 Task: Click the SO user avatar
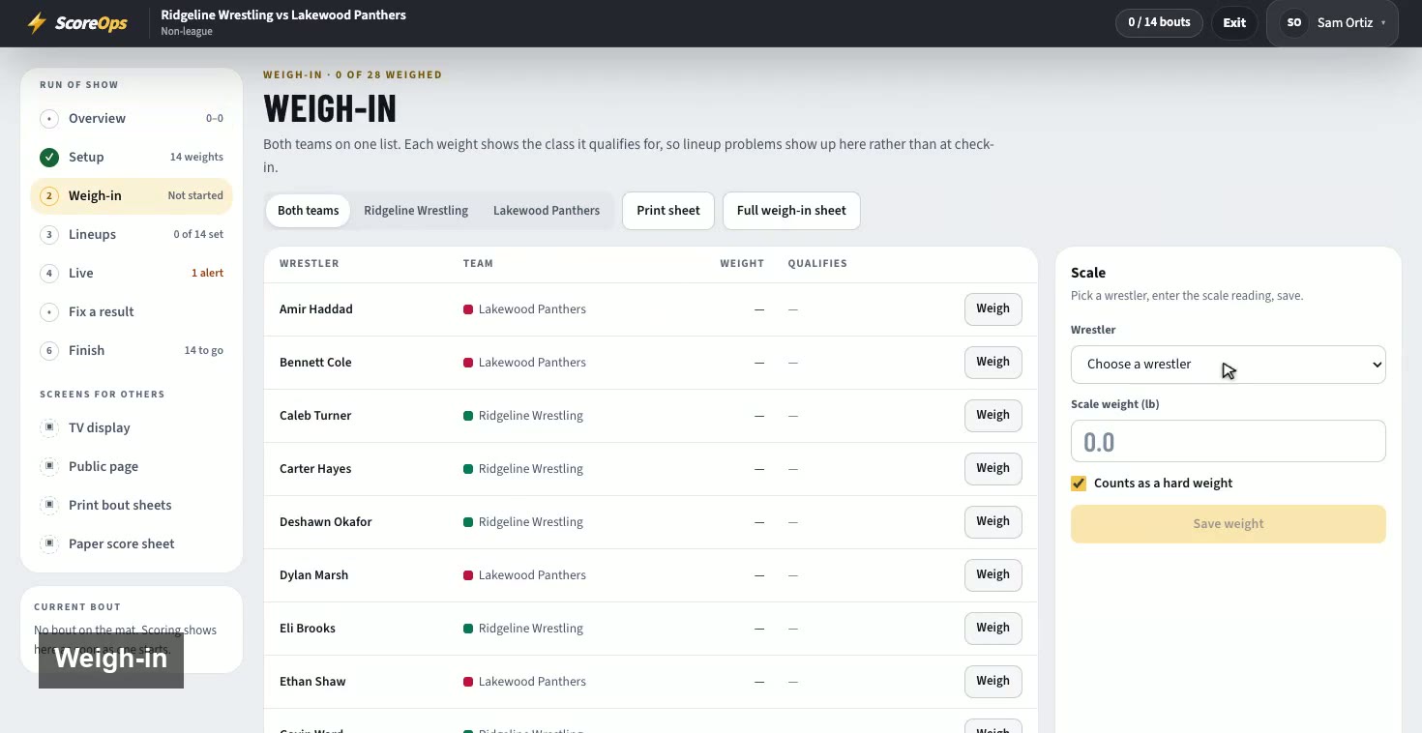click(x=1294, y=22)
